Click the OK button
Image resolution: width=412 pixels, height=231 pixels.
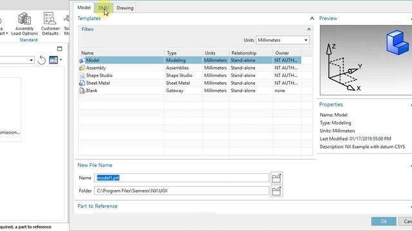[x=384, y=221]
